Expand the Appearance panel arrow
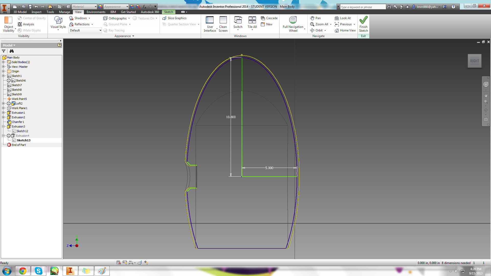The image size is (491, 276). (133, 36)
